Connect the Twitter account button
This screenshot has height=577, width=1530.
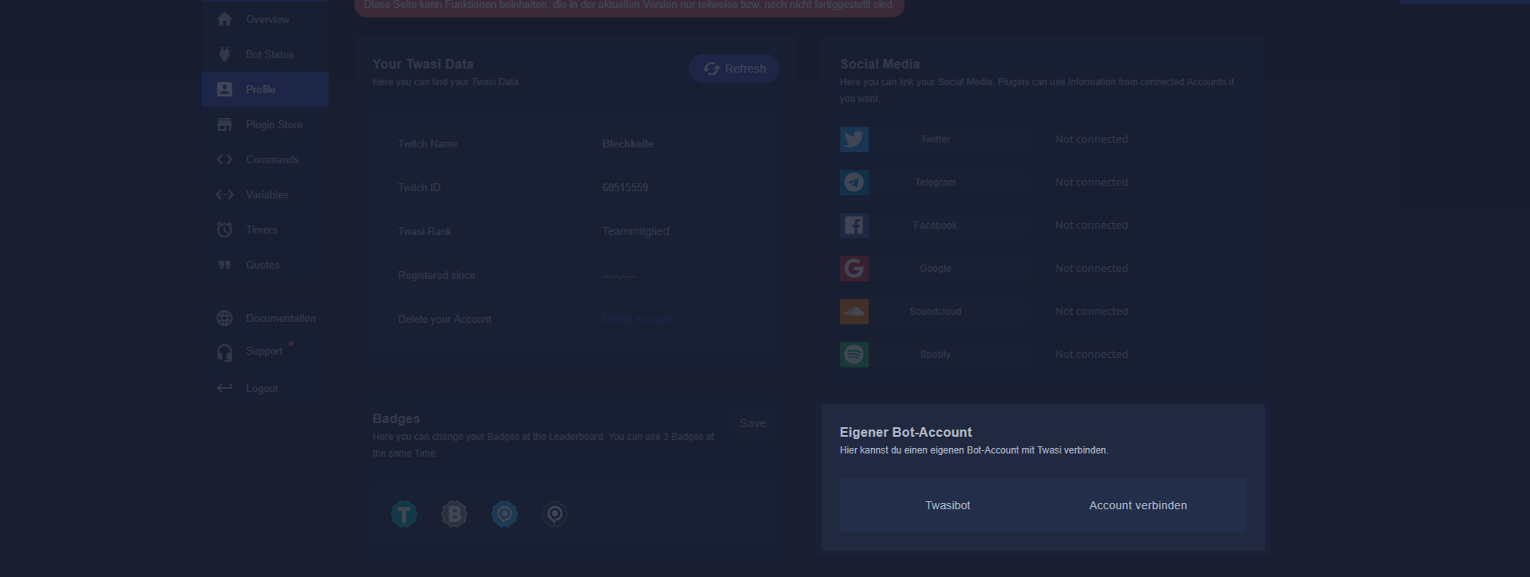(935, 139)
